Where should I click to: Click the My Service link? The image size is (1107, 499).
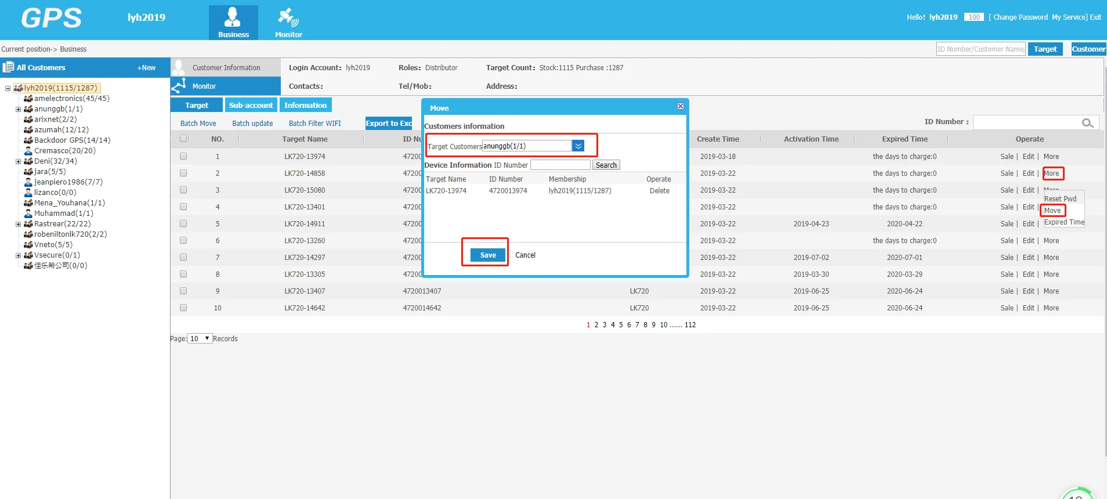[x=1069, y=17]
